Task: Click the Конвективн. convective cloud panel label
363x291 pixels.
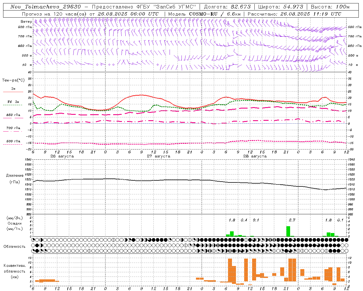Action: pos(14,266)
